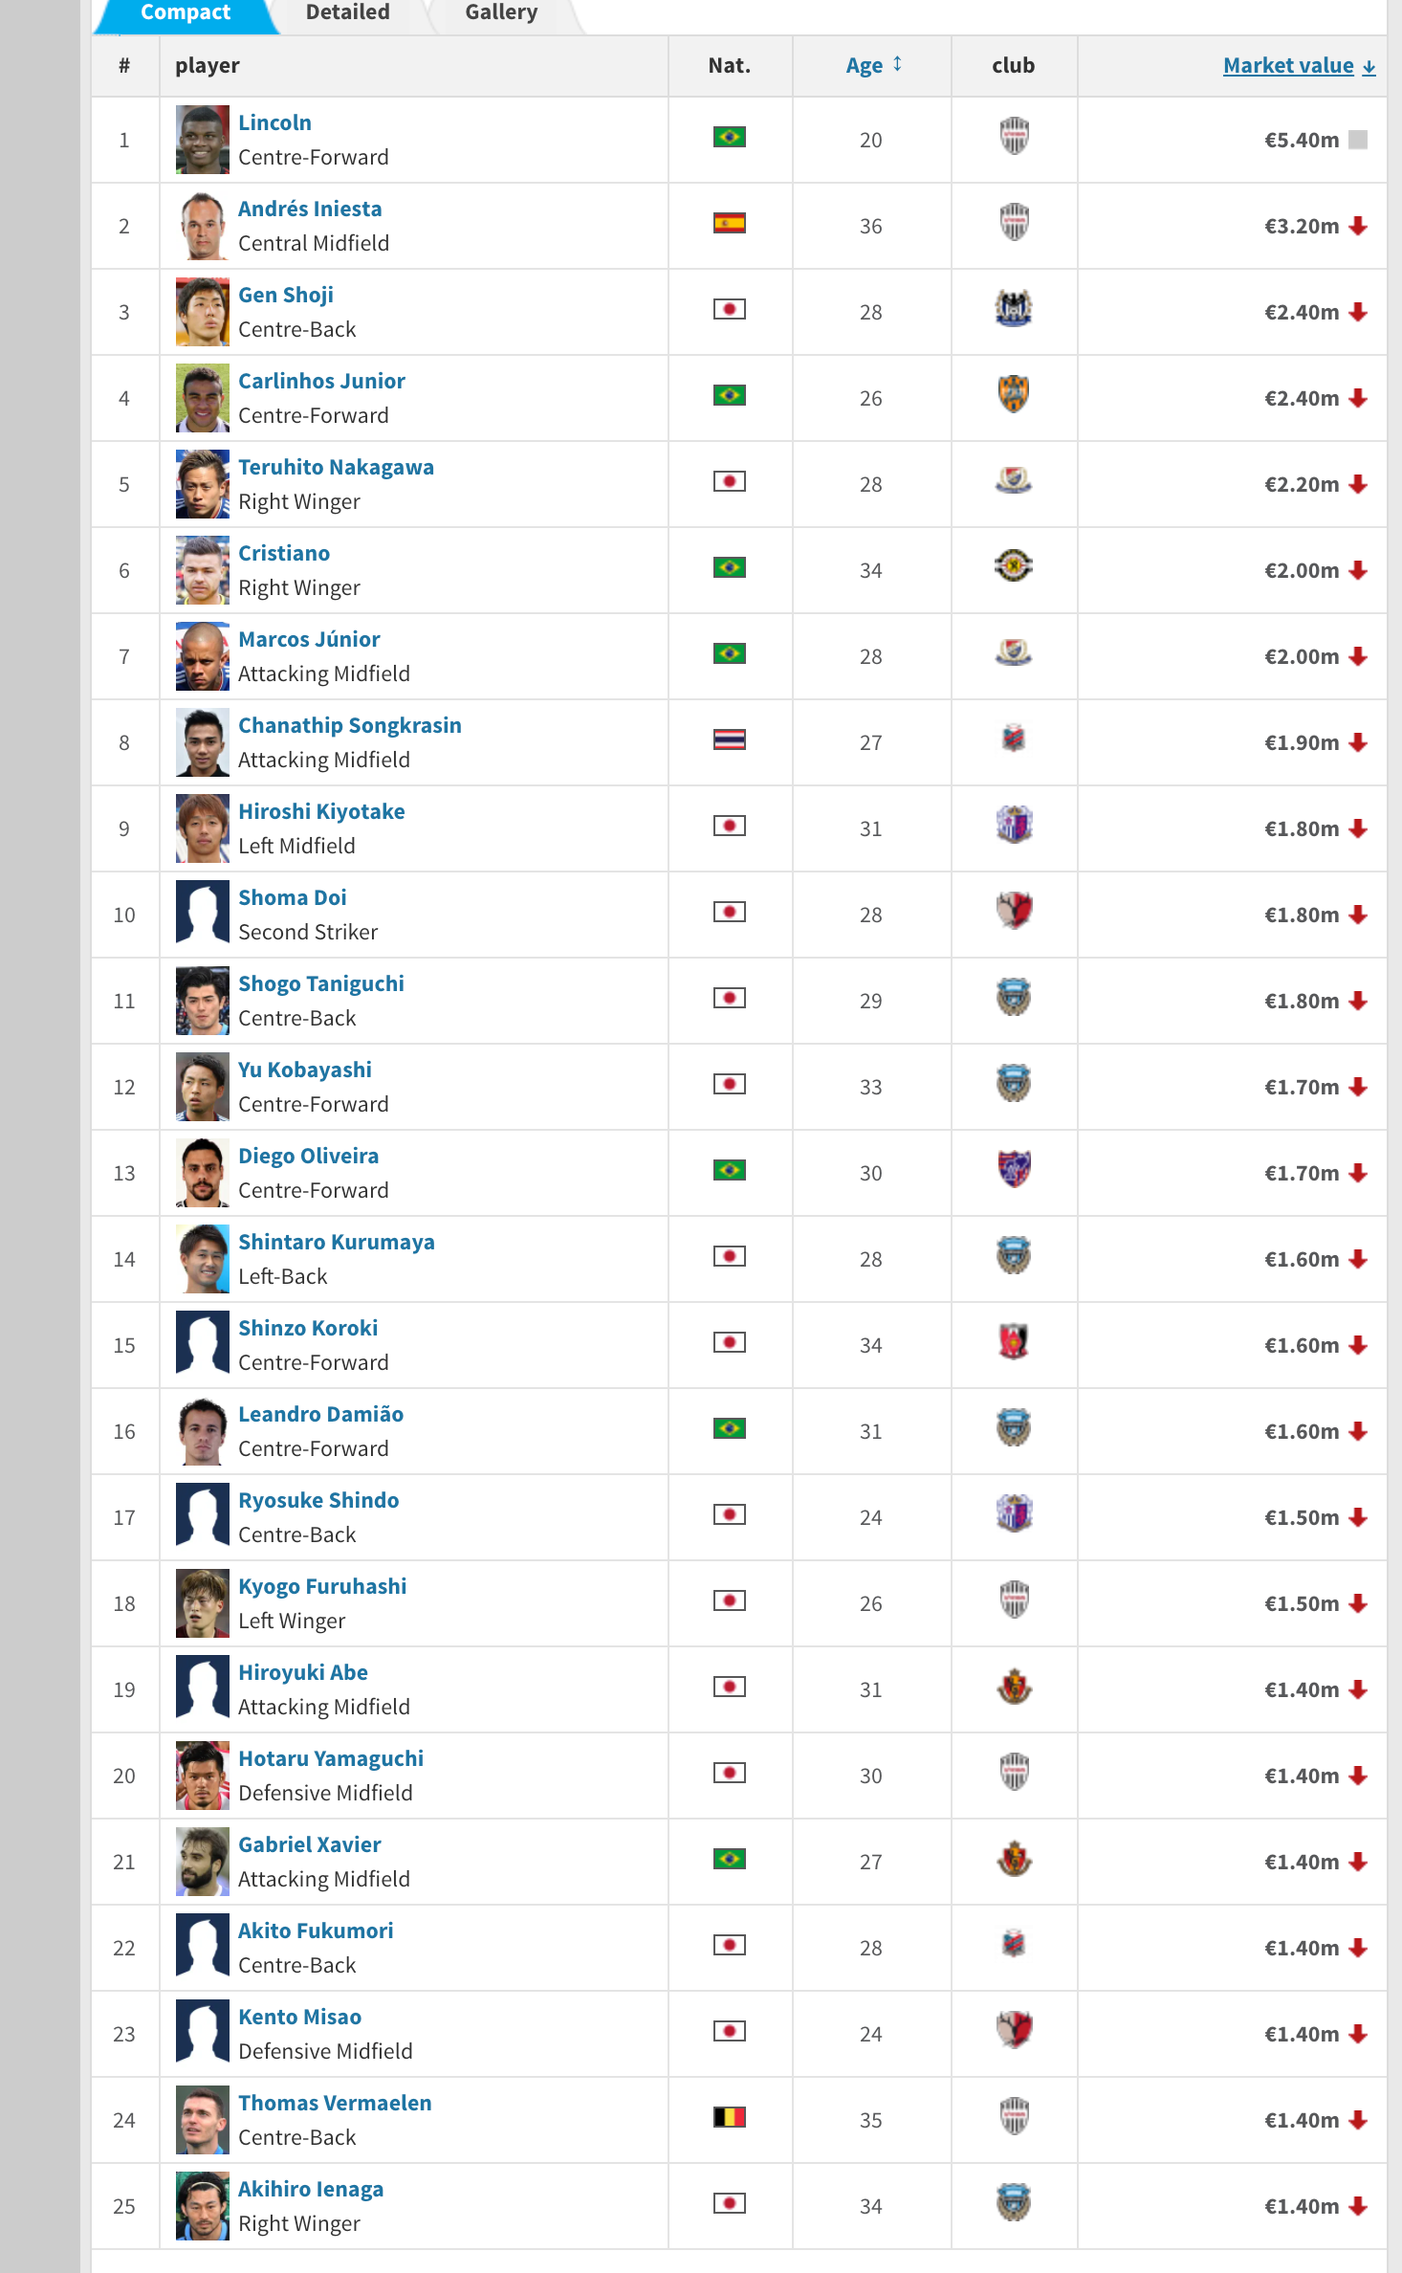Click Gabriel Xavier's portrait thumbnail
Image resolution: width=1402 pixels, height=2273 pixels.
click(x=203, y=1862)
